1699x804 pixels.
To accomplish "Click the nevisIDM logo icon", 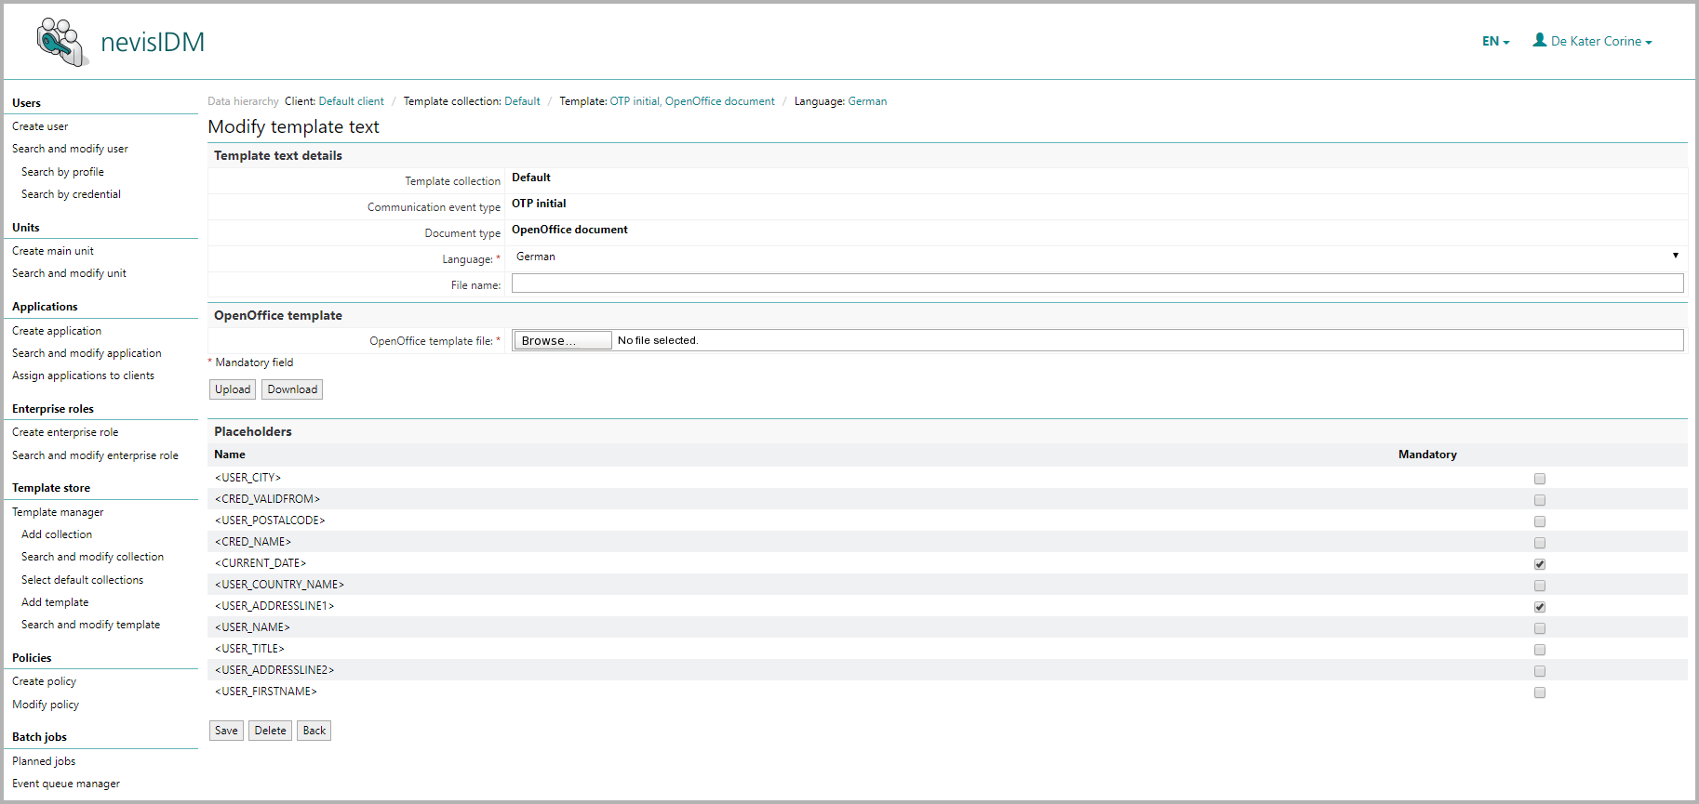I will click(62, 42).
